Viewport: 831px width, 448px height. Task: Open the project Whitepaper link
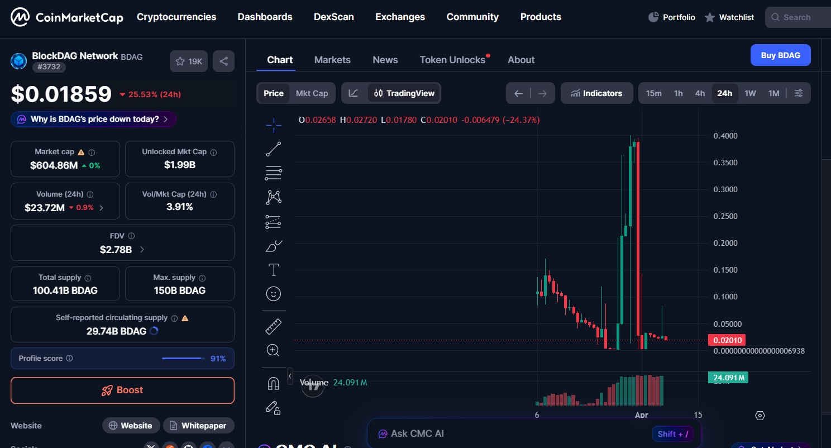[199, 425]
